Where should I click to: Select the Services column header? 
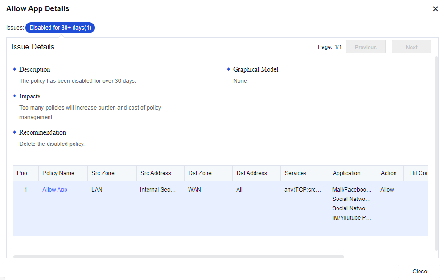coord(296,173)
